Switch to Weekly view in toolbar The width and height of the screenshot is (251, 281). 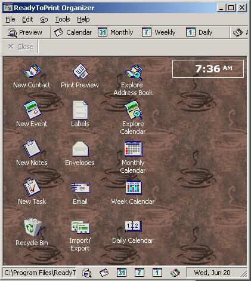point(159,32)
